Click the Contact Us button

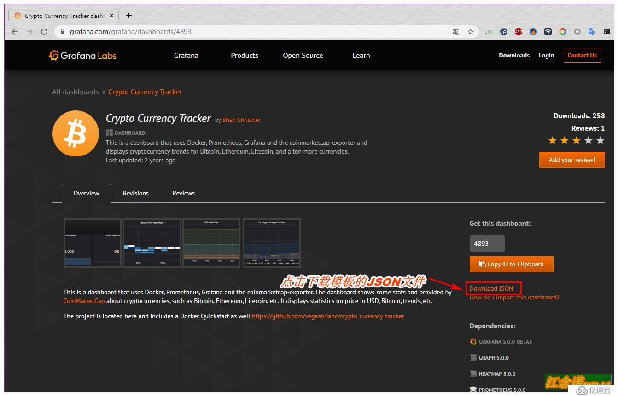pos(582,55)
